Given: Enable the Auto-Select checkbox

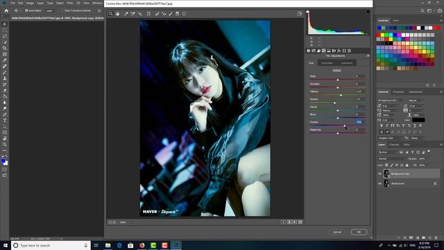Looking at the screenshot, I should point(26,10).
